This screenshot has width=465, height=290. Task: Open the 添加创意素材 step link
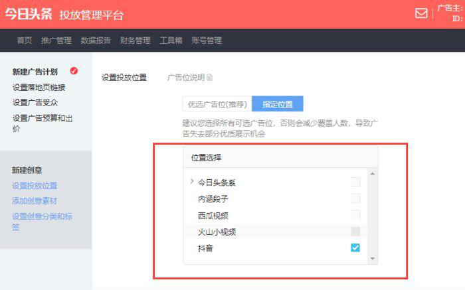point(34,200)
